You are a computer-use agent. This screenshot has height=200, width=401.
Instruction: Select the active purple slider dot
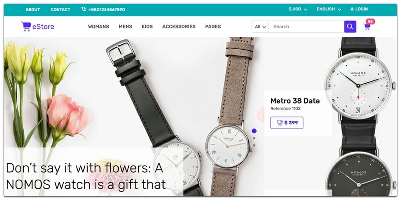point(254,131)
